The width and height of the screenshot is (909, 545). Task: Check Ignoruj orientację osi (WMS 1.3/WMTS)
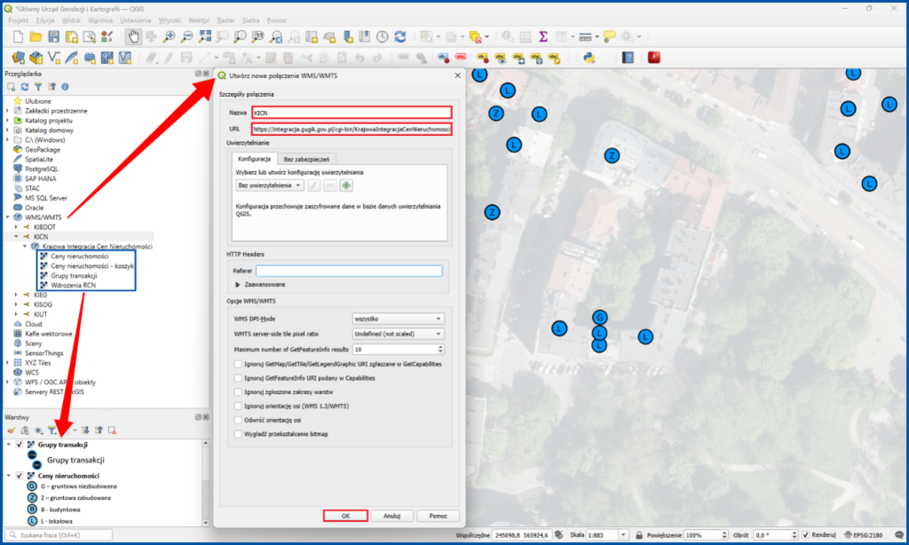coord(238,406)
